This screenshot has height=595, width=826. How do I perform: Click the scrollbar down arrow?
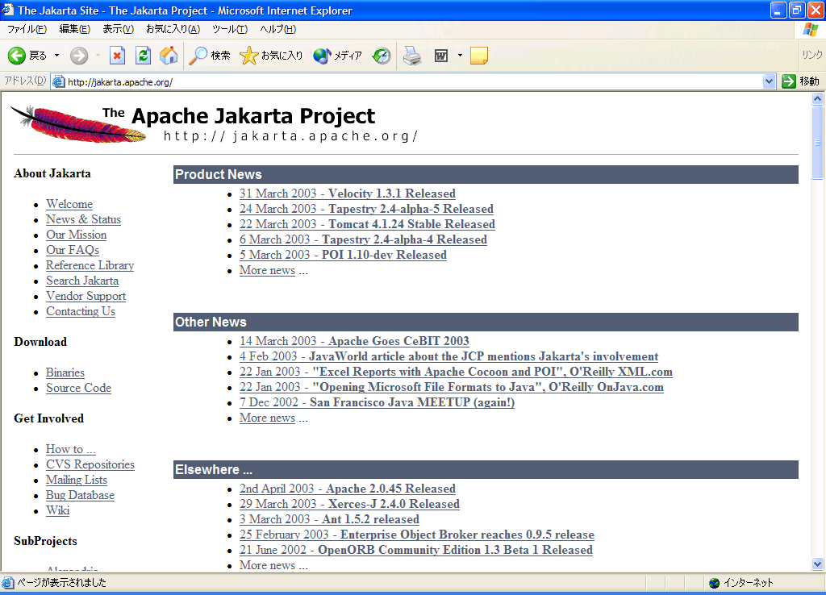pyautogui.click(x=817, y=564)
